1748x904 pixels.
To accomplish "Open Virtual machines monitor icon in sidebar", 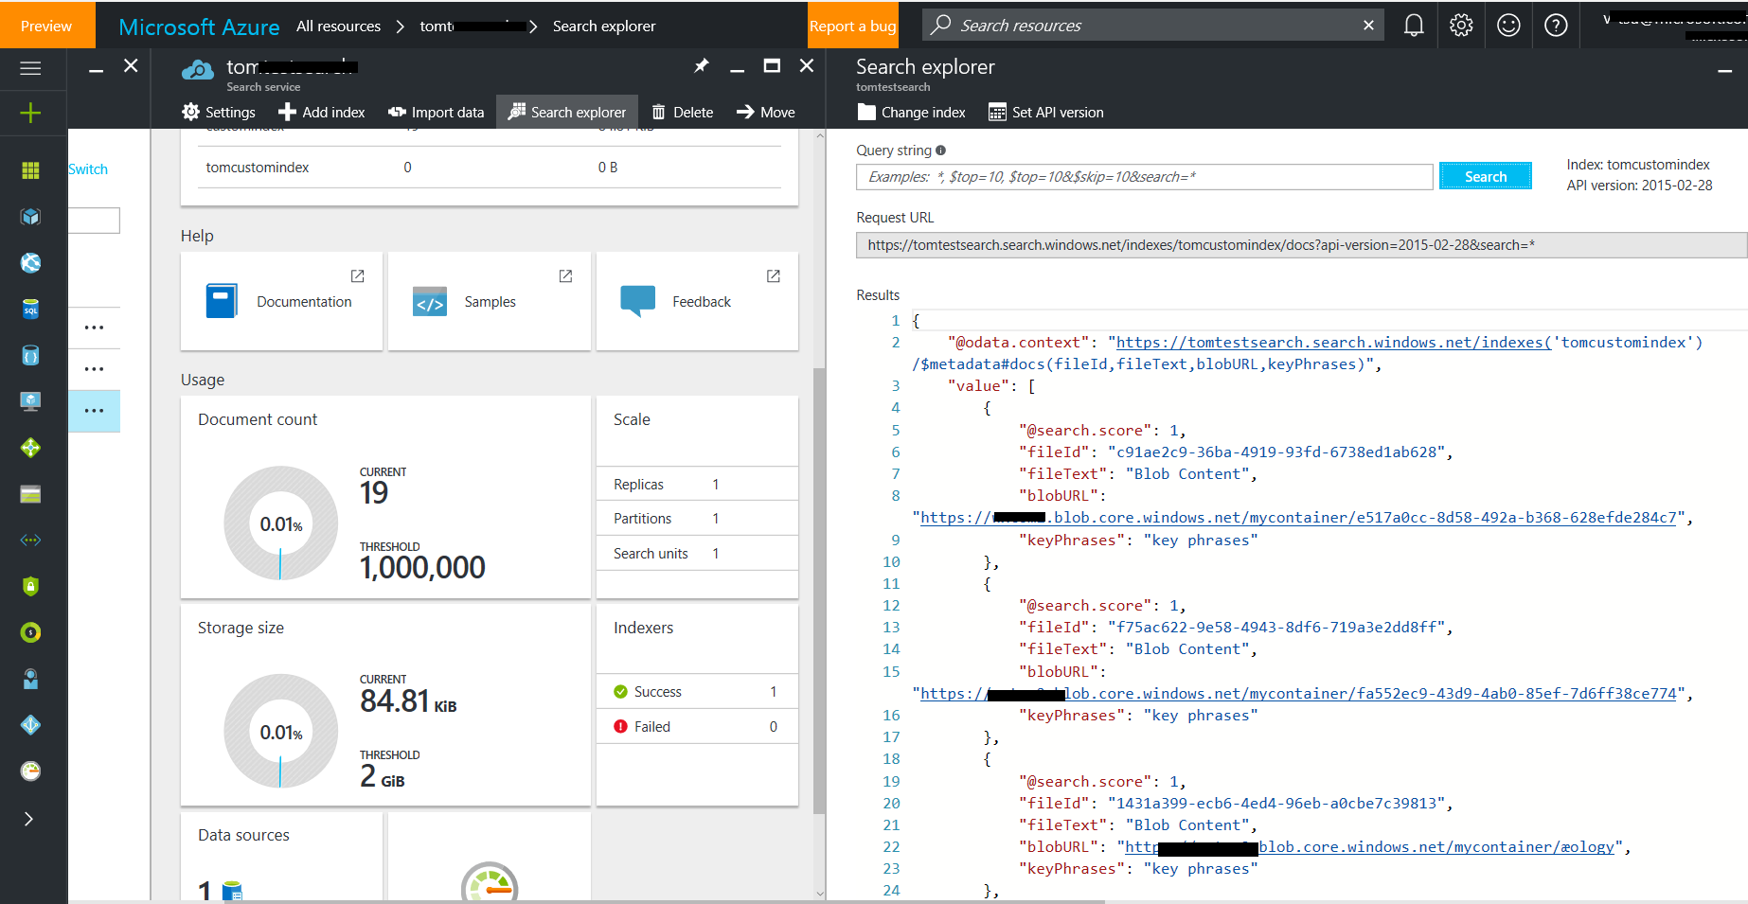I will [x=30, y=401].
